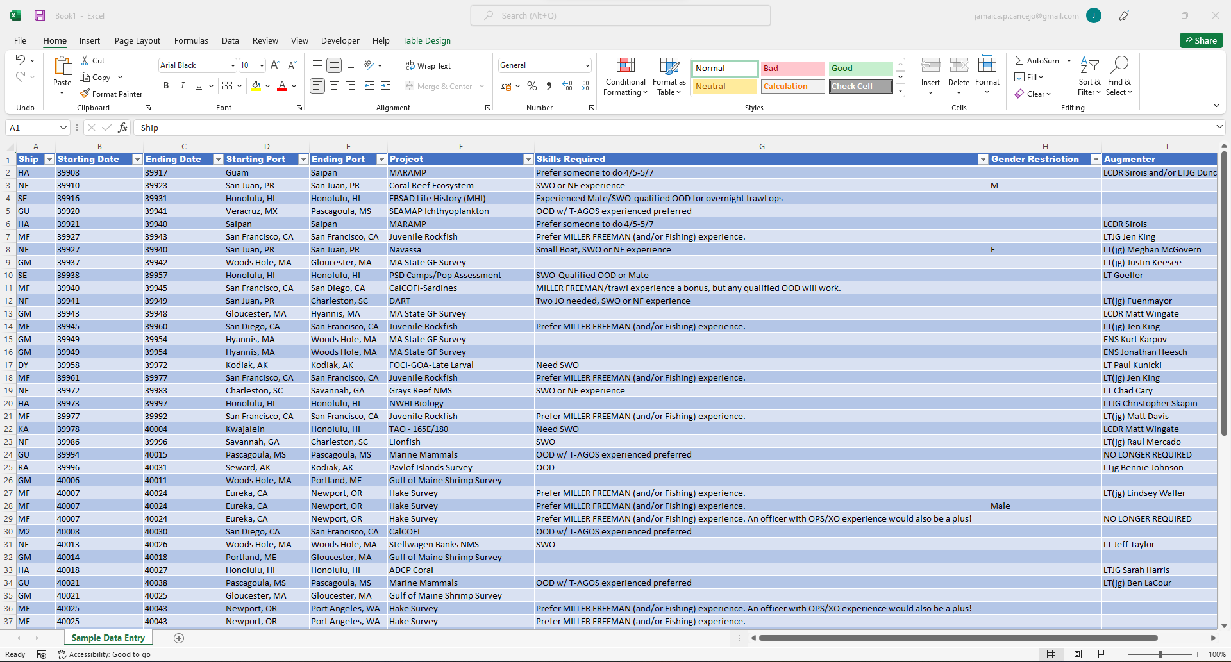Screen dimensions: 1231x662
Task: Add a new sheet with plus icon
Action: click(x=179, y=638)
